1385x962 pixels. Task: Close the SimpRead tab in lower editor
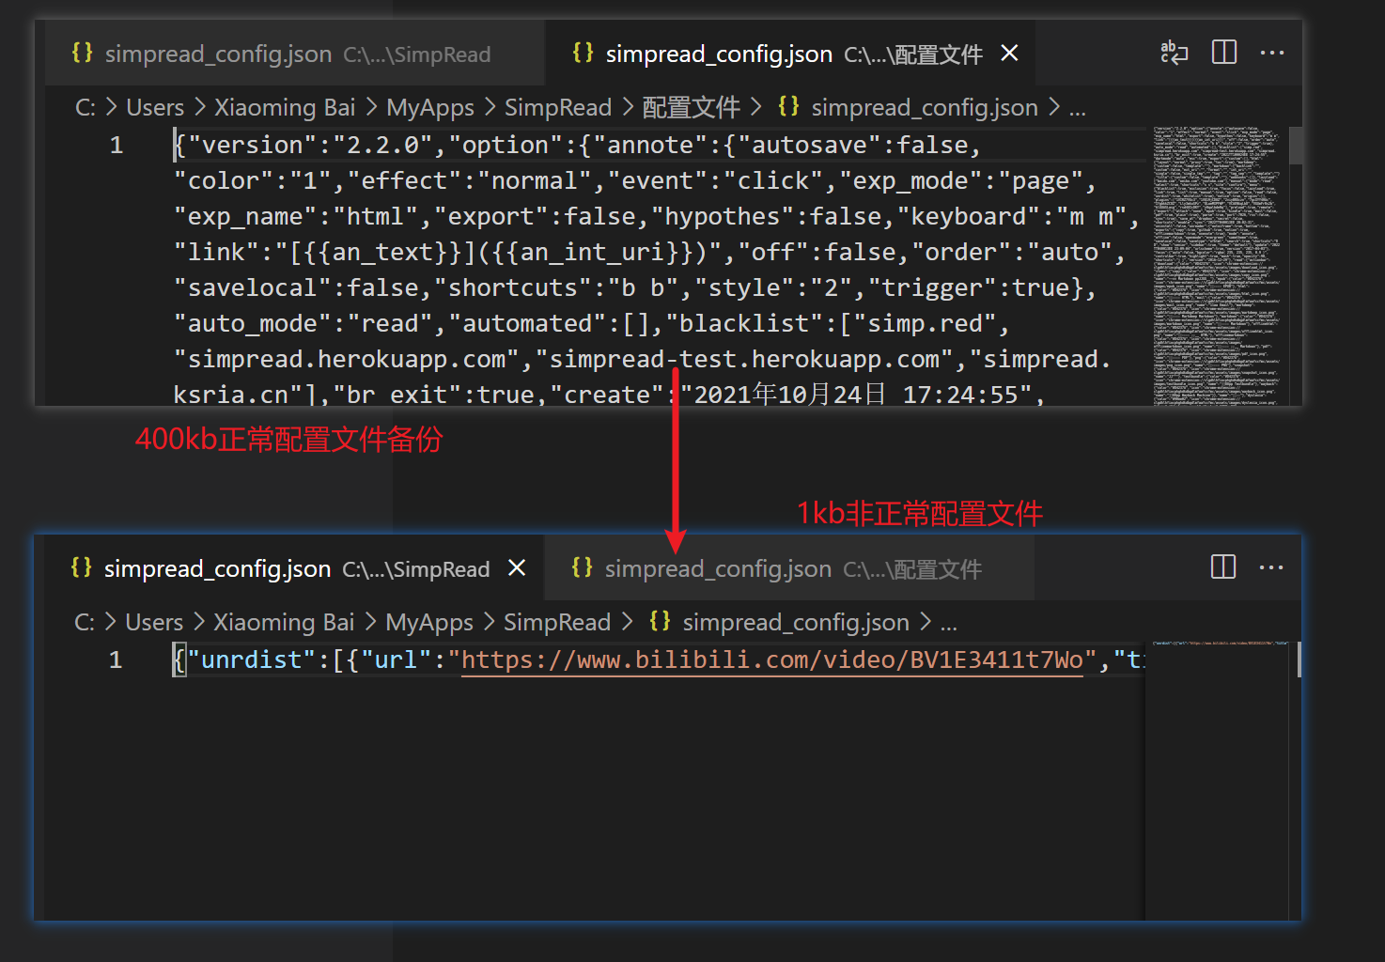click(517, 568)
